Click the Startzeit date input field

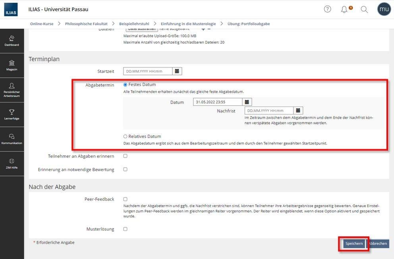[148, 71]
